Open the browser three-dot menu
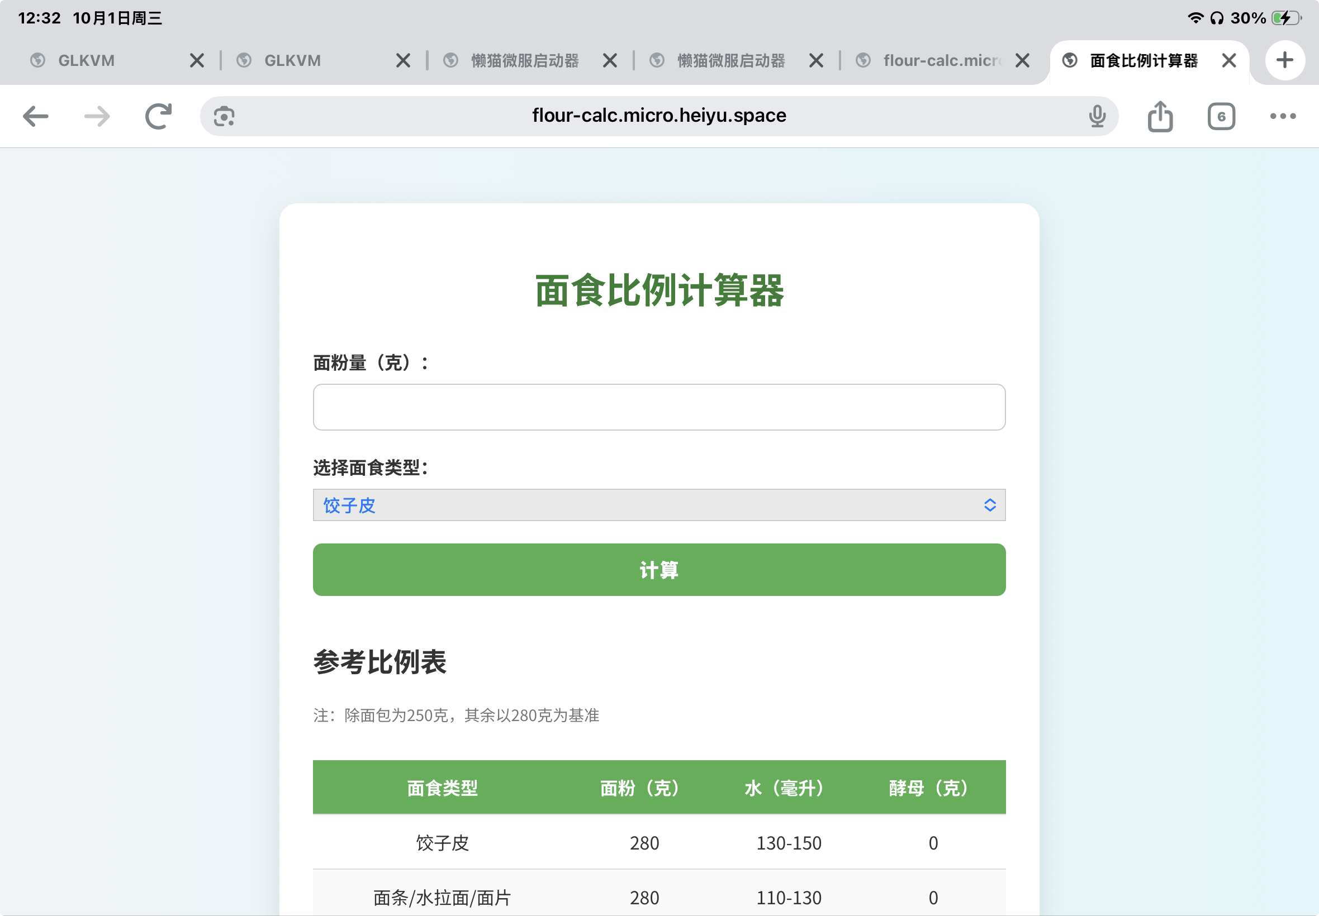 click(1282, 116)
